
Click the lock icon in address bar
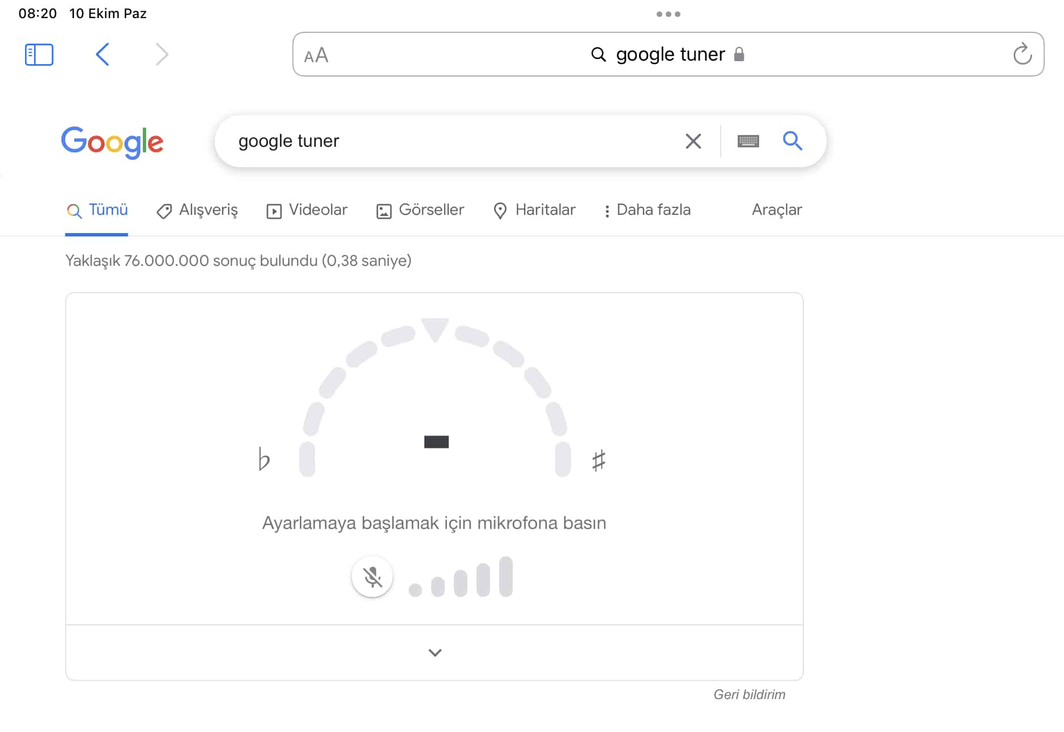(739, 54)
